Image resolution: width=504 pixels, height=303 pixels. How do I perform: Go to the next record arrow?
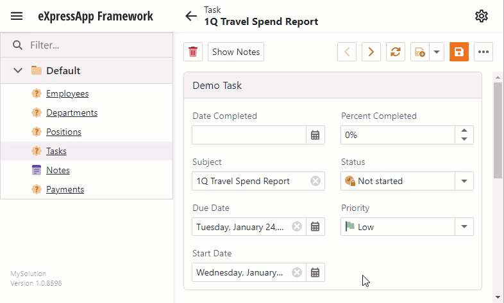click(371, 52)
